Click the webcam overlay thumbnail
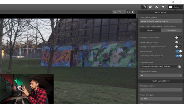The image size is (184, 104). (x=27, y=89)
